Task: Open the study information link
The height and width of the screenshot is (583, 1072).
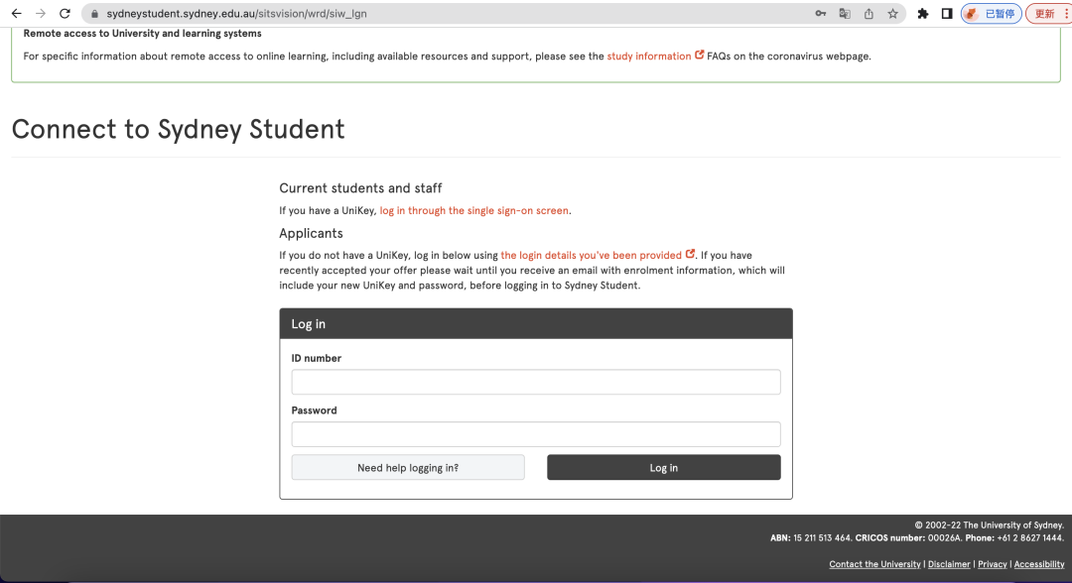Action: pyautogui.click(x=649, y=57)
